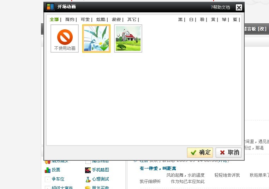This screenshot has height=189, width=269.
Task: Select the 不使用动画 no-animation option
Action: tap(65, 39)
